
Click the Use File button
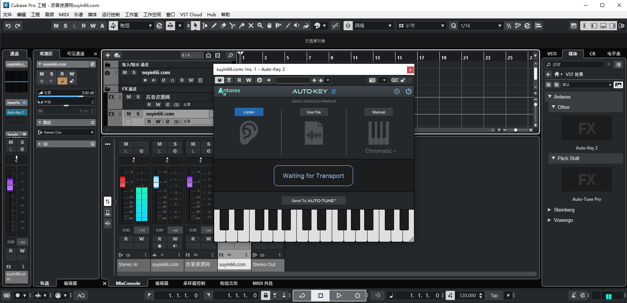coord(314,112)
